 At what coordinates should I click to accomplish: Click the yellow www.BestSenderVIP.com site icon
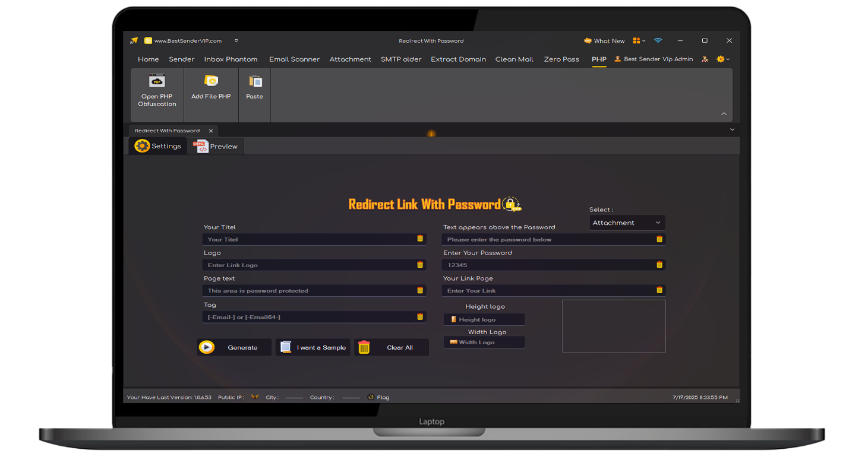tap(148, 41)
